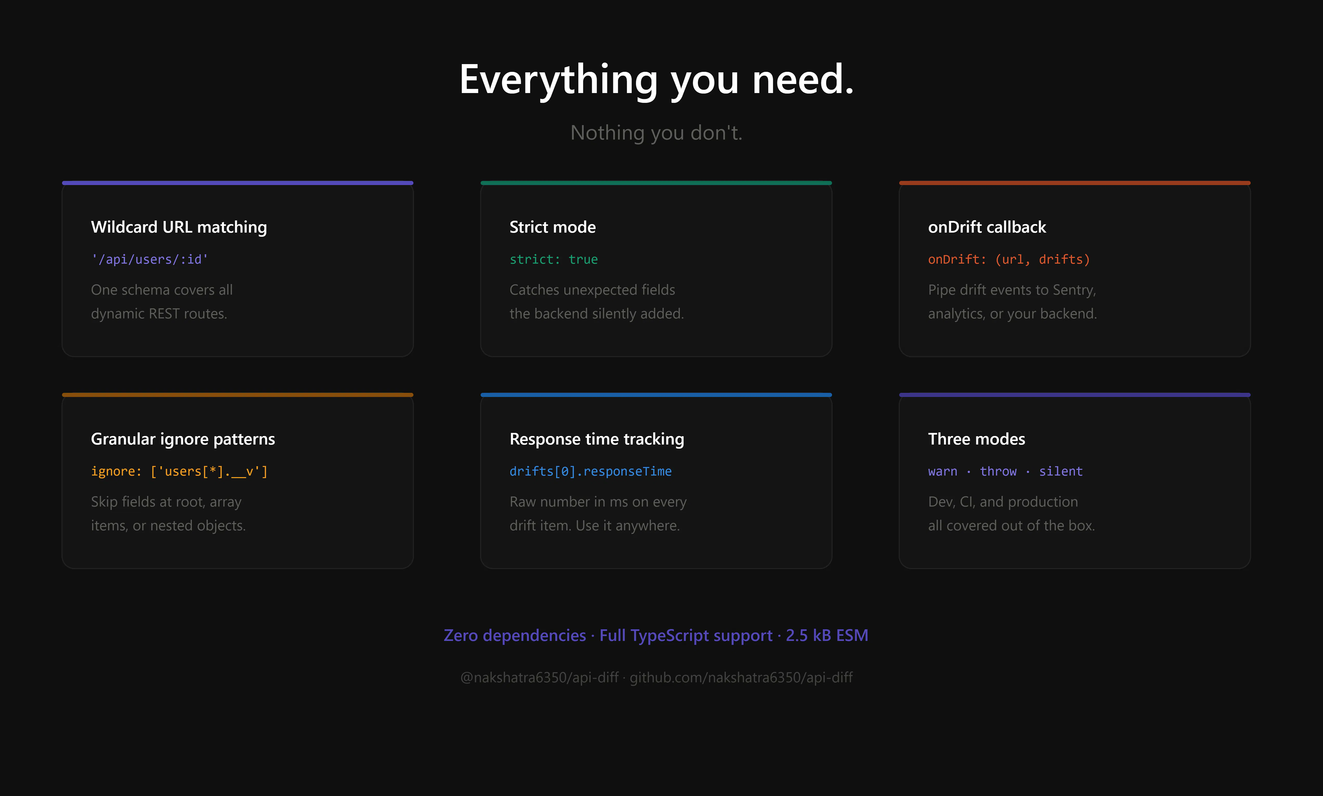Image resolution: width=1323 pixels, height=796 pixels.
Task: Click the 'Nothing you don't.' subtitle
Action: (656, 133)
